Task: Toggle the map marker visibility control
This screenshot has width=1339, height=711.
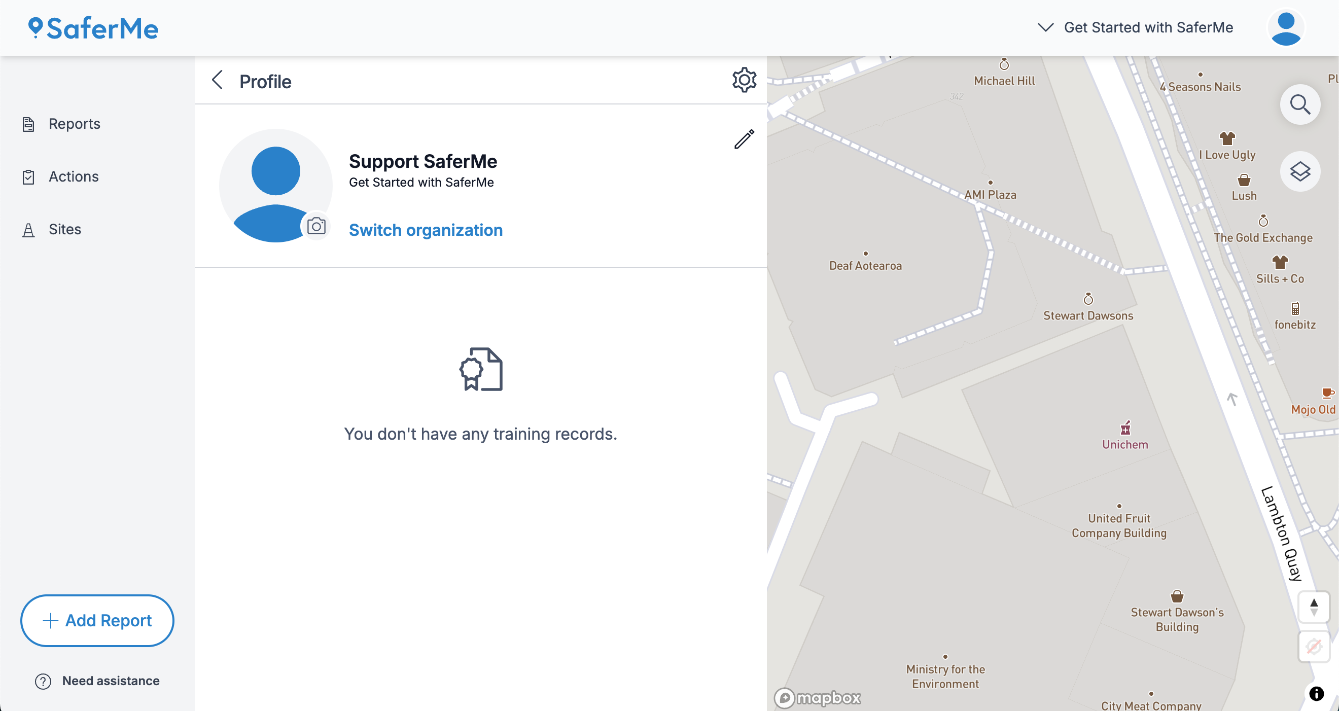Action: 1314,646
